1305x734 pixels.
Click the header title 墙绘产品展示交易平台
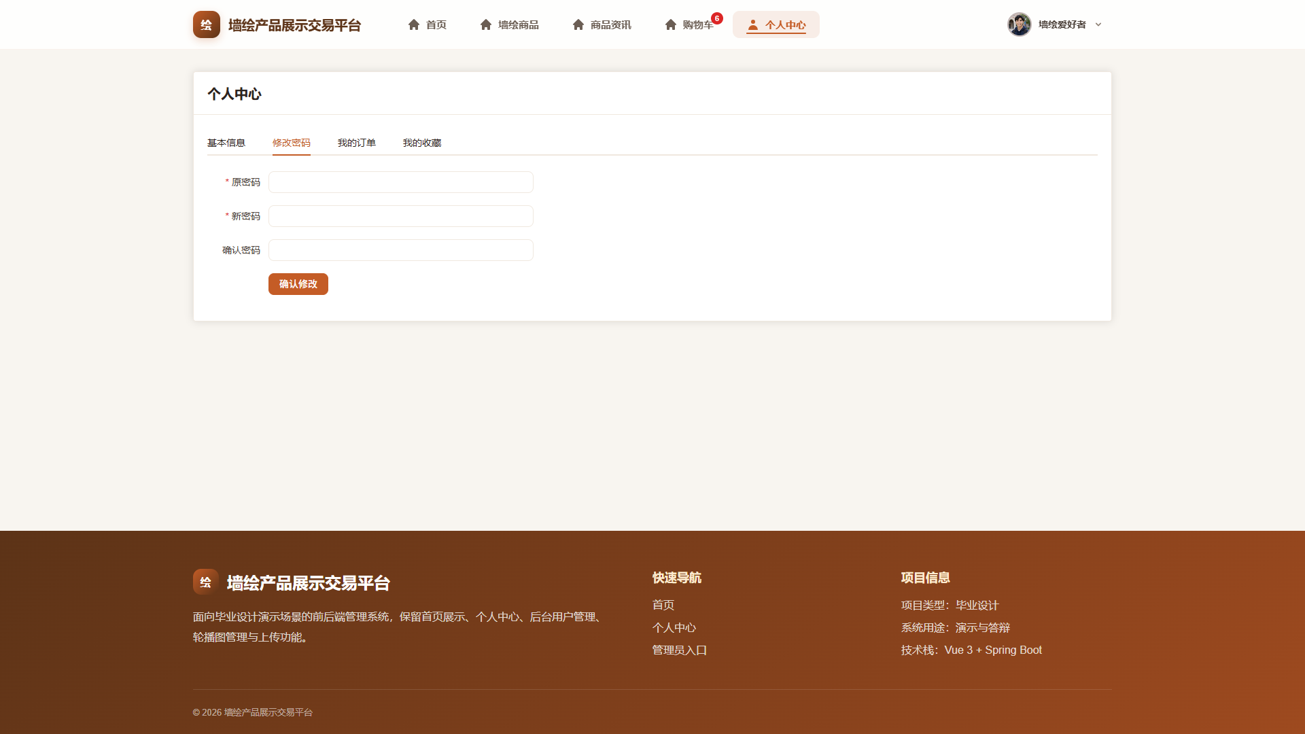pyautogui.click(x=294, y=25)
